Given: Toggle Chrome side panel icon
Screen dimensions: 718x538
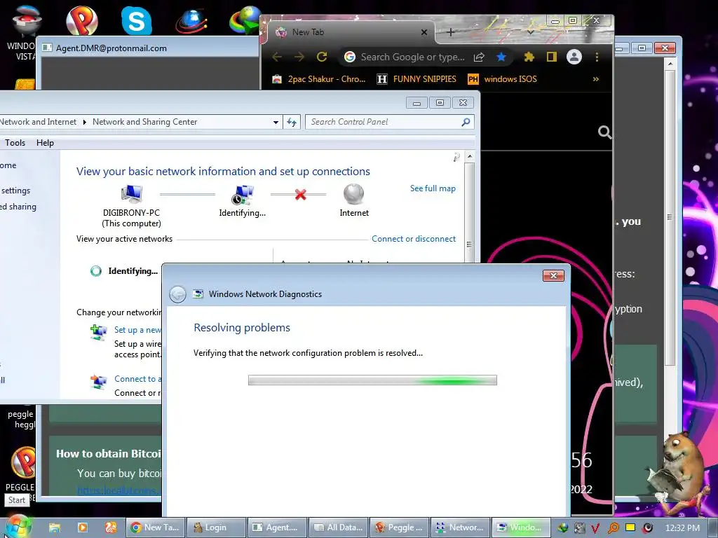Looking at the screenshot, I should (x=551, y=57).
